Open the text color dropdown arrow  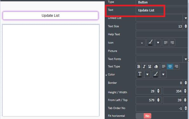pos(147,74)
